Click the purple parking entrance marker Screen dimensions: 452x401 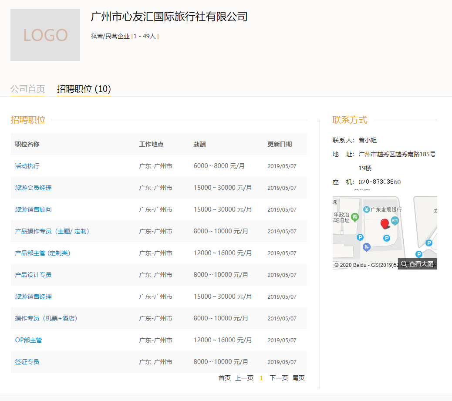point(367,247)
